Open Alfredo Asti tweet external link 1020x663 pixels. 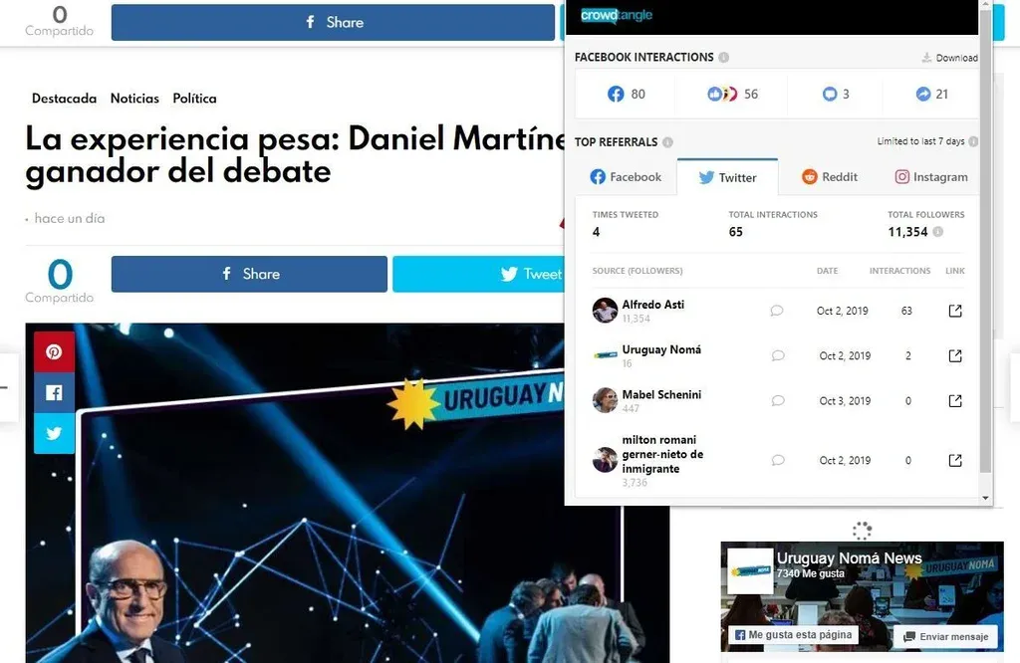pyautogui.click(x=955, y=311)
